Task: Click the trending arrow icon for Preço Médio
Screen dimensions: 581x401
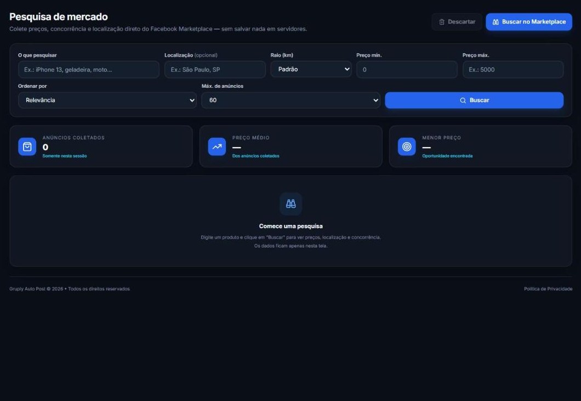Action: (x=217, y=146)
